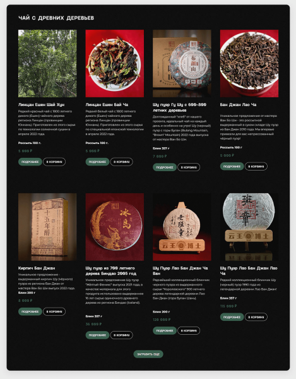Click Подробнее under Шу пуэр Гу Шу
Screen dimensions: 296x379
click(165, 167)
